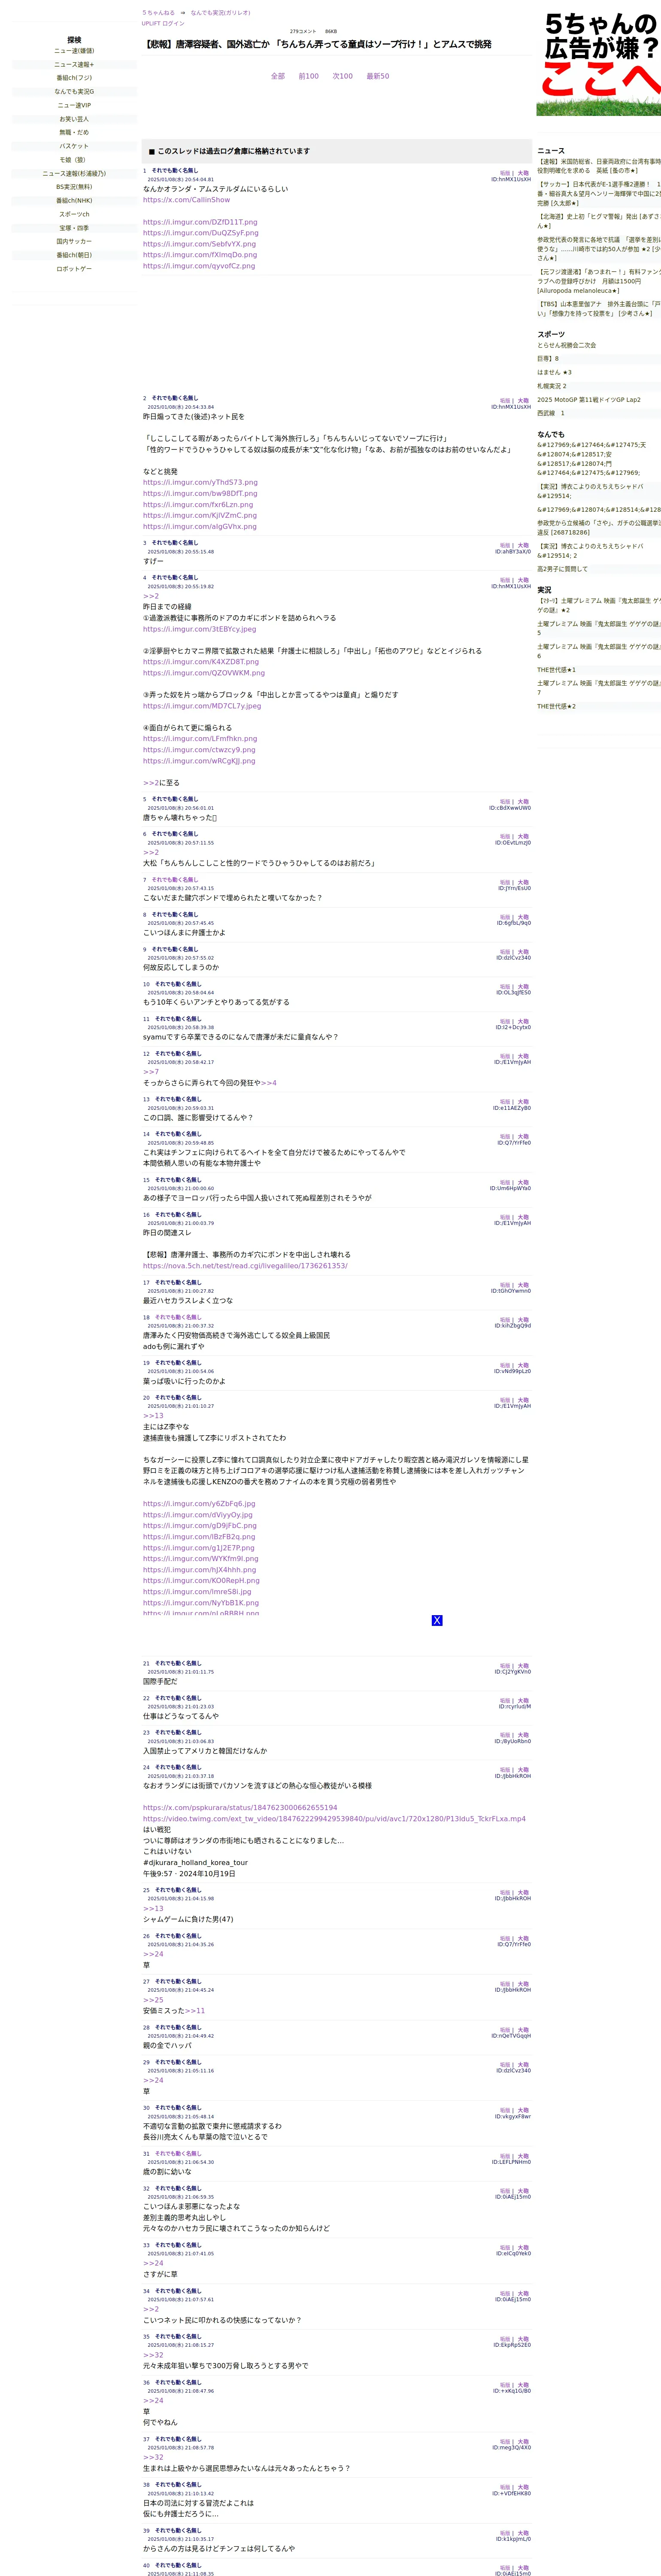Click the ログイン link
Viewport: 661px width, 2576px height.
[x=173, y=23]
